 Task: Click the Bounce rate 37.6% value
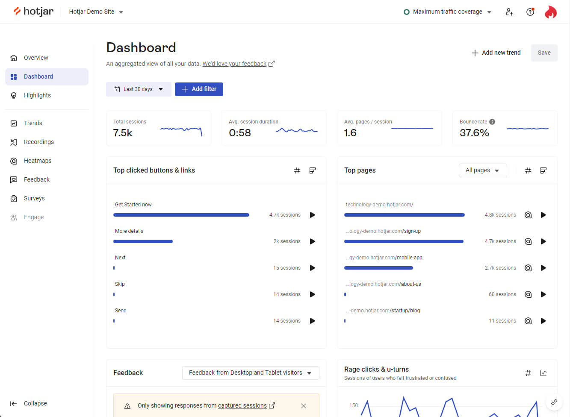(474, 133)
